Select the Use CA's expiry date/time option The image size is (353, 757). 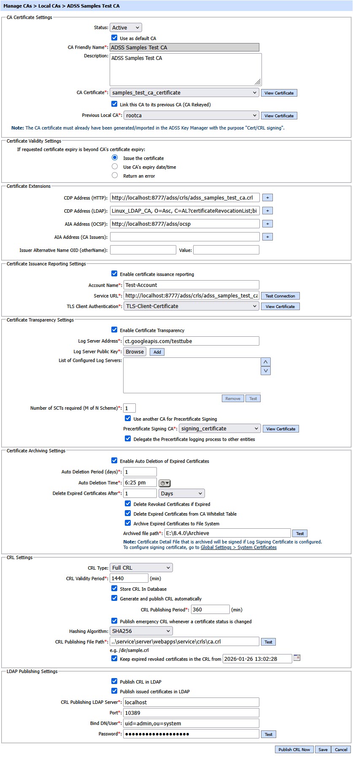[x=115, y=167]
